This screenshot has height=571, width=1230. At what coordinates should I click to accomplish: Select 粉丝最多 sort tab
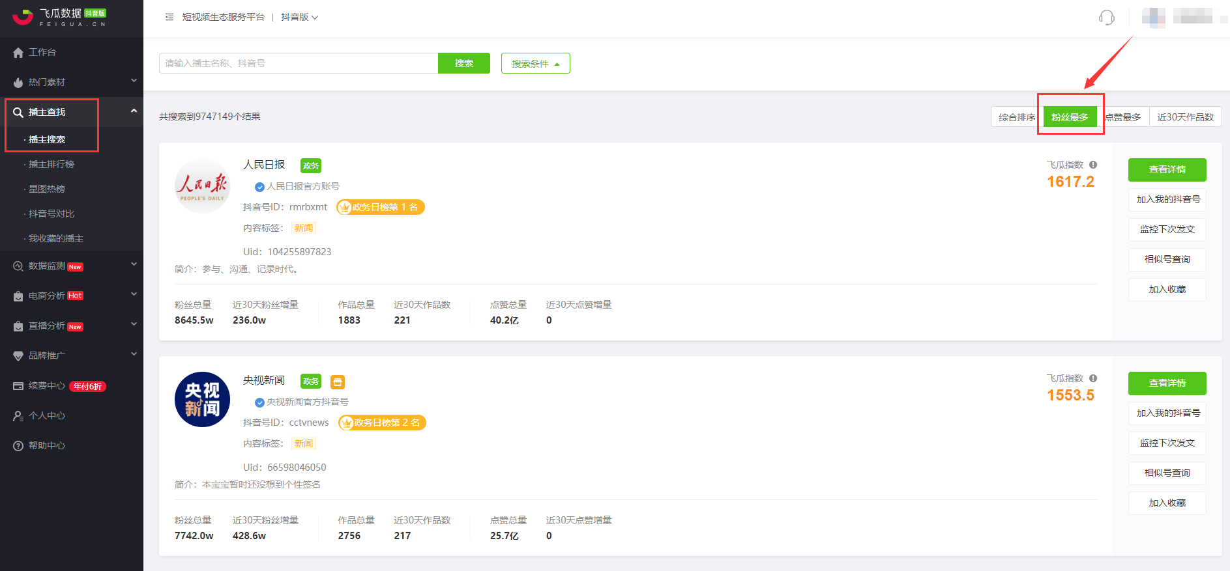pyautogui.click(x=1070, y=117)
